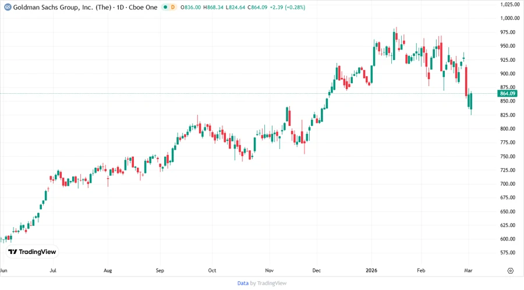Viewport: 524px width, 290px height.
Task: Click the 2026 date axis label
Action: point(371,270)
